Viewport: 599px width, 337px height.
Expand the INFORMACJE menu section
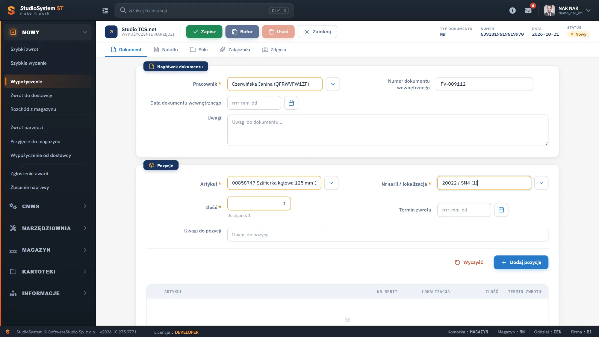[x=48, y=293]
